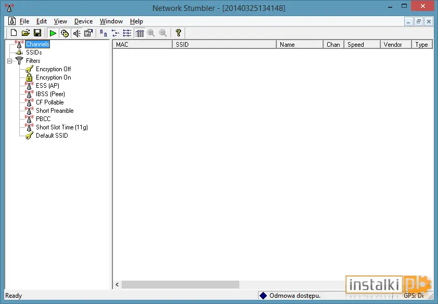Click the speaker audio feedback icon

(76, 33)
